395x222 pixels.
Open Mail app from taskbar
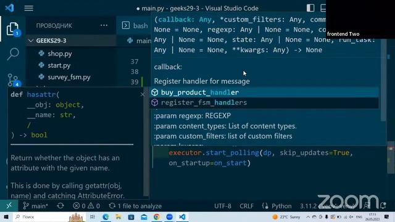coord(144,216)
